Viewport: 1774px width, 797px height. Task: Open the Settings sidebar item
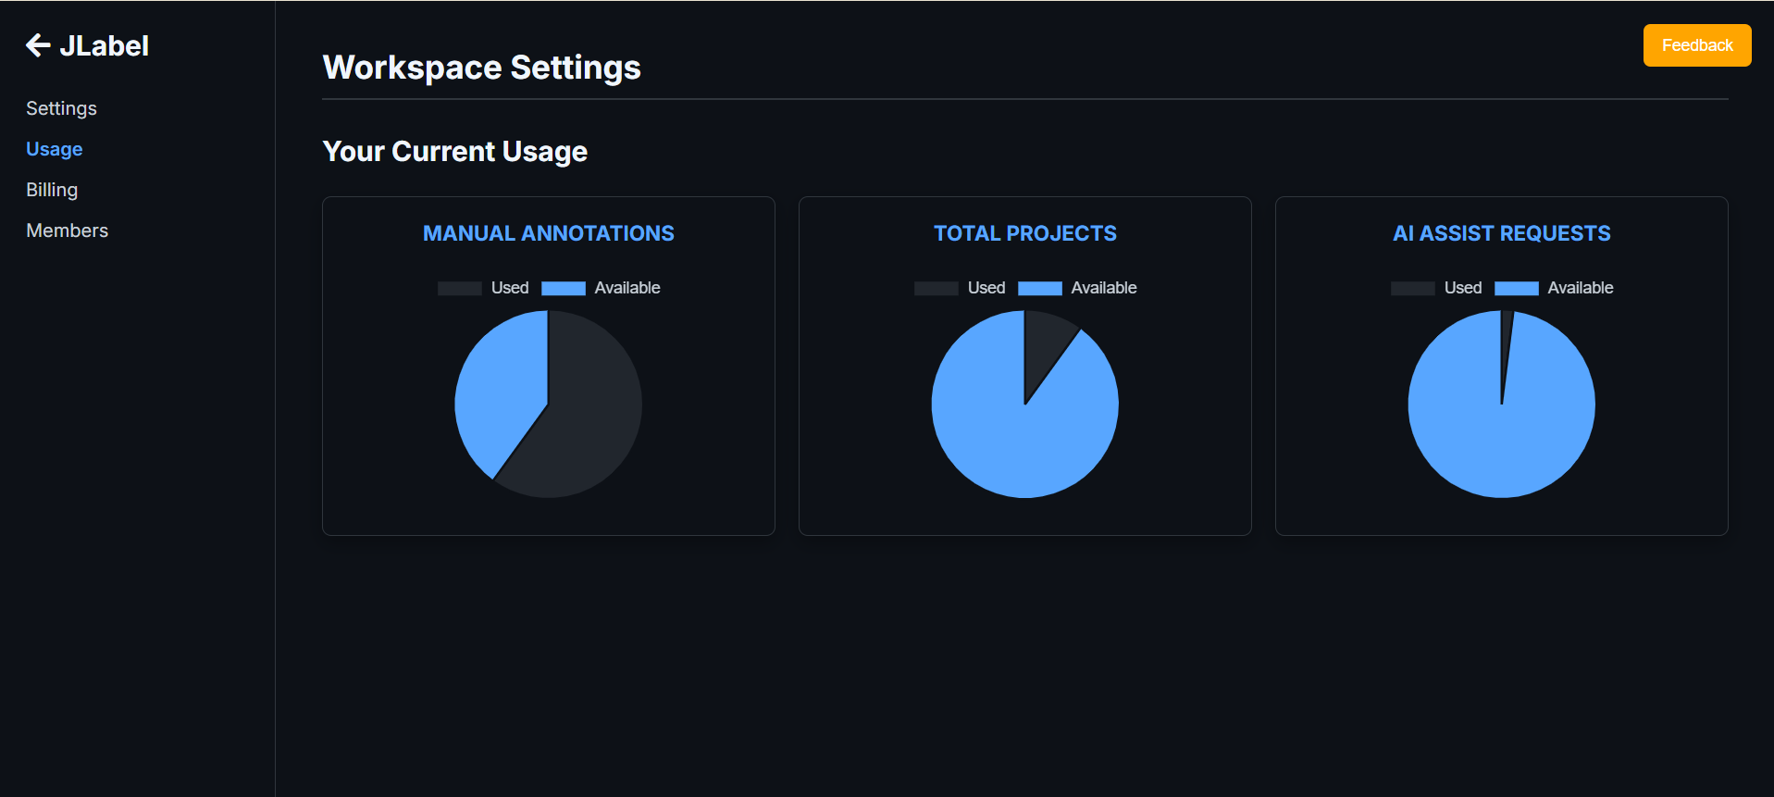click(61, 108)
